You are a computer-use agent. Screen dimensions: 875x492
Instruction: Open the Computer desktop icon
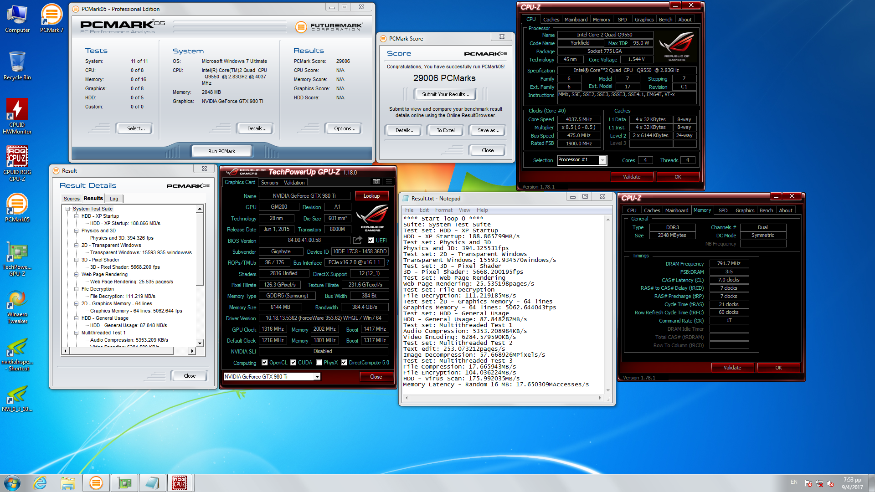tap(17, 19)
